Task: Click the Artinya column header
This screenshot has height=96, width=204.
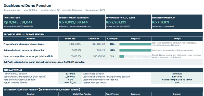Action: click(177, 39)
